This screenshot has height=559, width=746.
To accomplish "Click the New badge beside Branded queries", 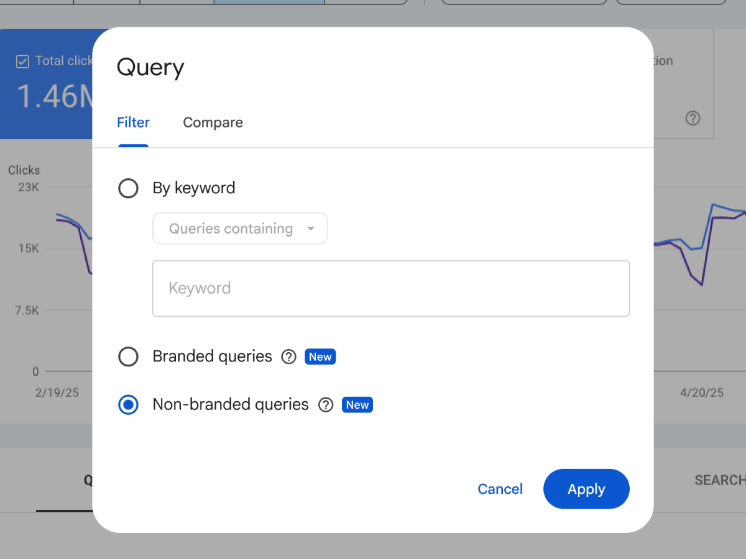I will pos(320,357).
